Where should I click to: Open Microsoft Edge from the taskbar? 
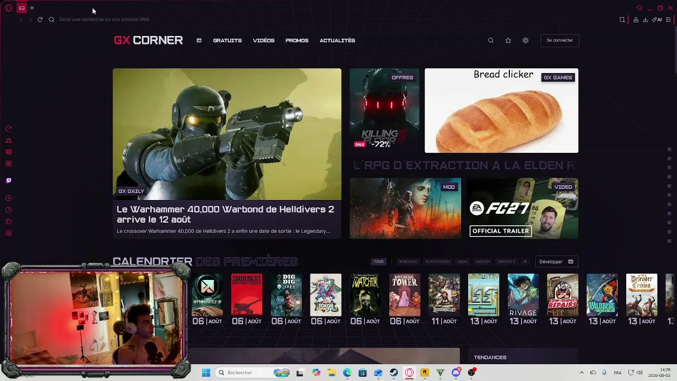pyautogui.click(x=347, y=373)
